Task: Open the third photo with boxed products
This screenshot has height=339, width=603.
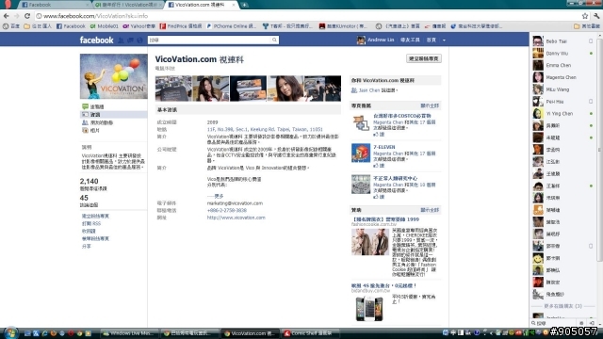Action: pos(248,89)
